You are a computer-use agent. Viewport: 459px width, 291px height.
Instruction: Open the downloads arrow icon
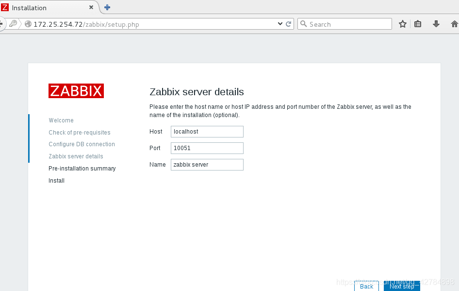[436, 24]
